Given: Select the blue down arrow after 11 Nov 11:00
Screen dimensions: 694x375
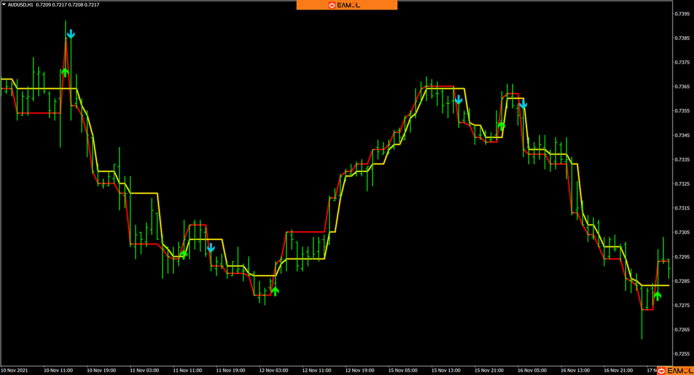Looking at the screenshot, I should tap(211, 248).
